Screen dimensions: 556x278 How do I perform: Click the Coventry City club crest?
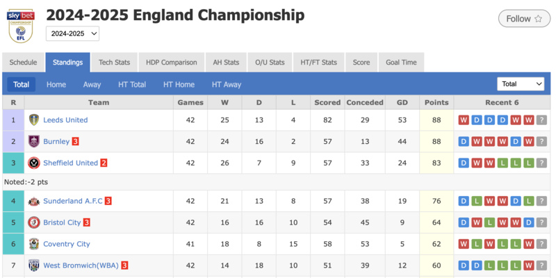click(x=33, y=244)
